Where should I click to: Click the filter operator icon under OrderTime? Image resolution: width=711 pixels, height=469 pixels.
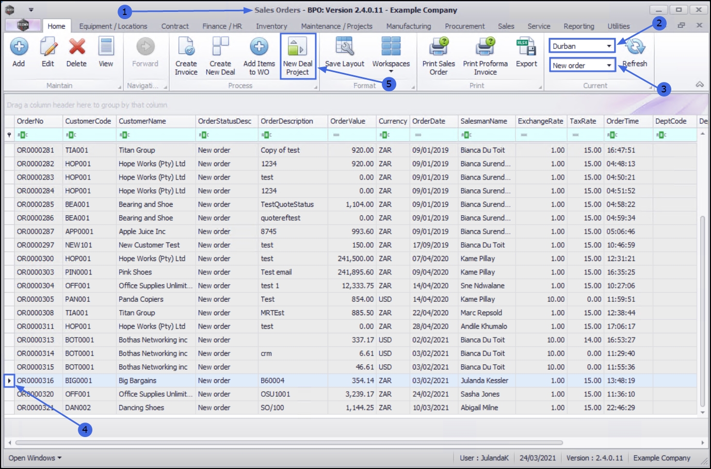tap(612, 135)
